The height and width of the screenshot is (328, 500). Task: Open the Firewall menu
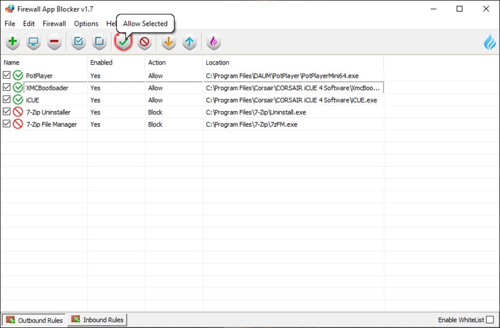point(54,24)
